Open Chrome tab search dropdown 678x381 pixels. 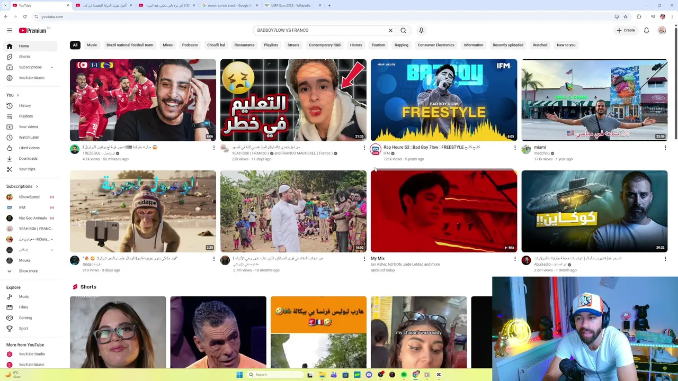4,5
